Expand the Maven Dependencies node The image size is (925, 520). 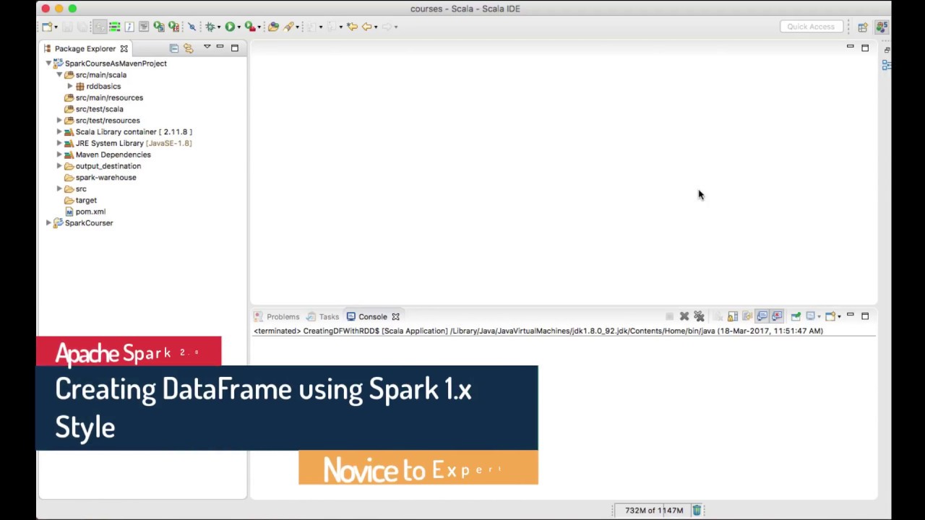coord(59,155)
